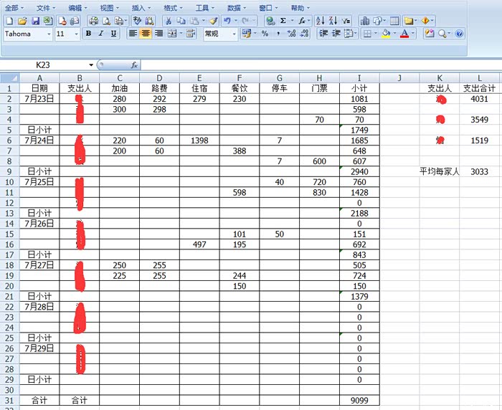Open the help question mark icon

pyautogui.click(x=459, y=34)
